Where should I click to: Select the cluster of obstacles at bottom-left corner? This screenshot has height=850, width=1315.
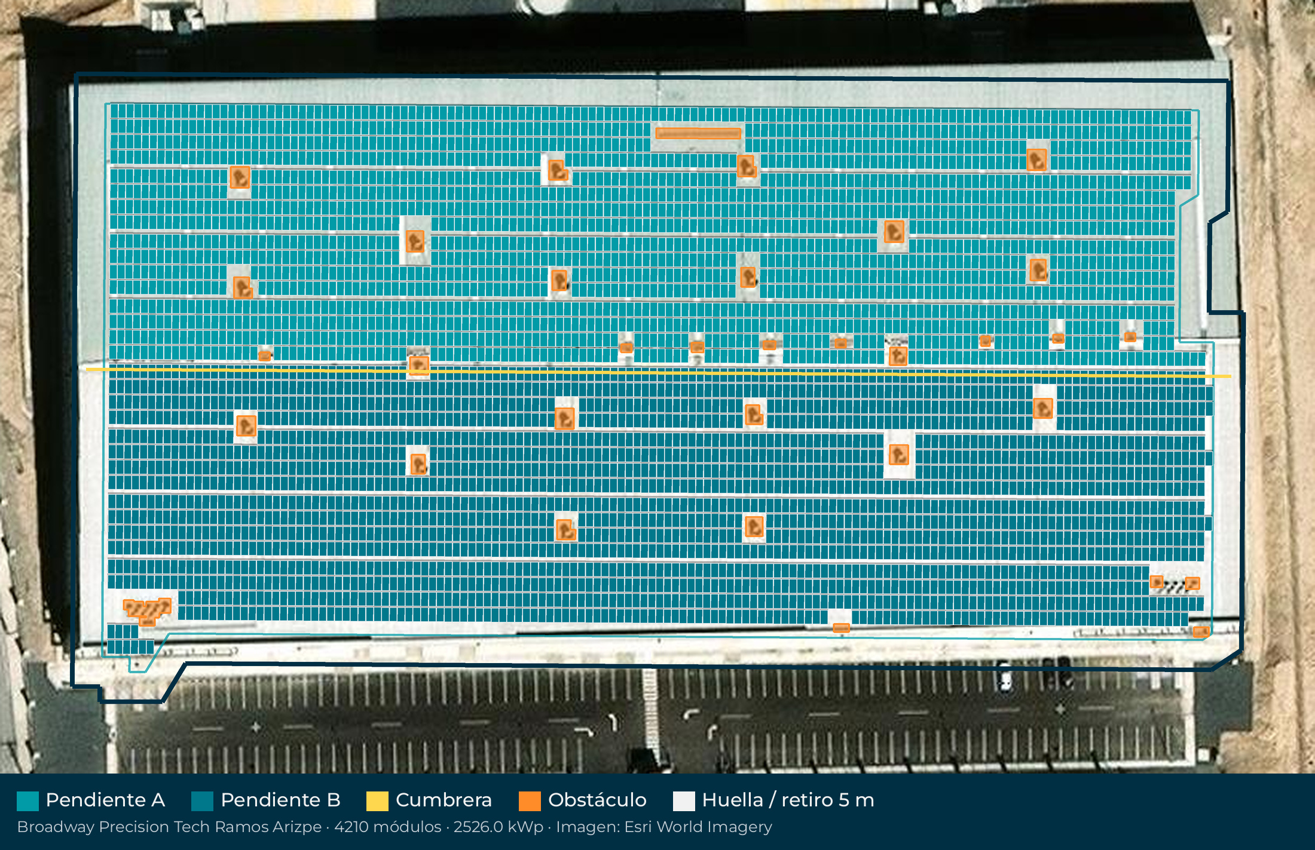pos(147,612)
